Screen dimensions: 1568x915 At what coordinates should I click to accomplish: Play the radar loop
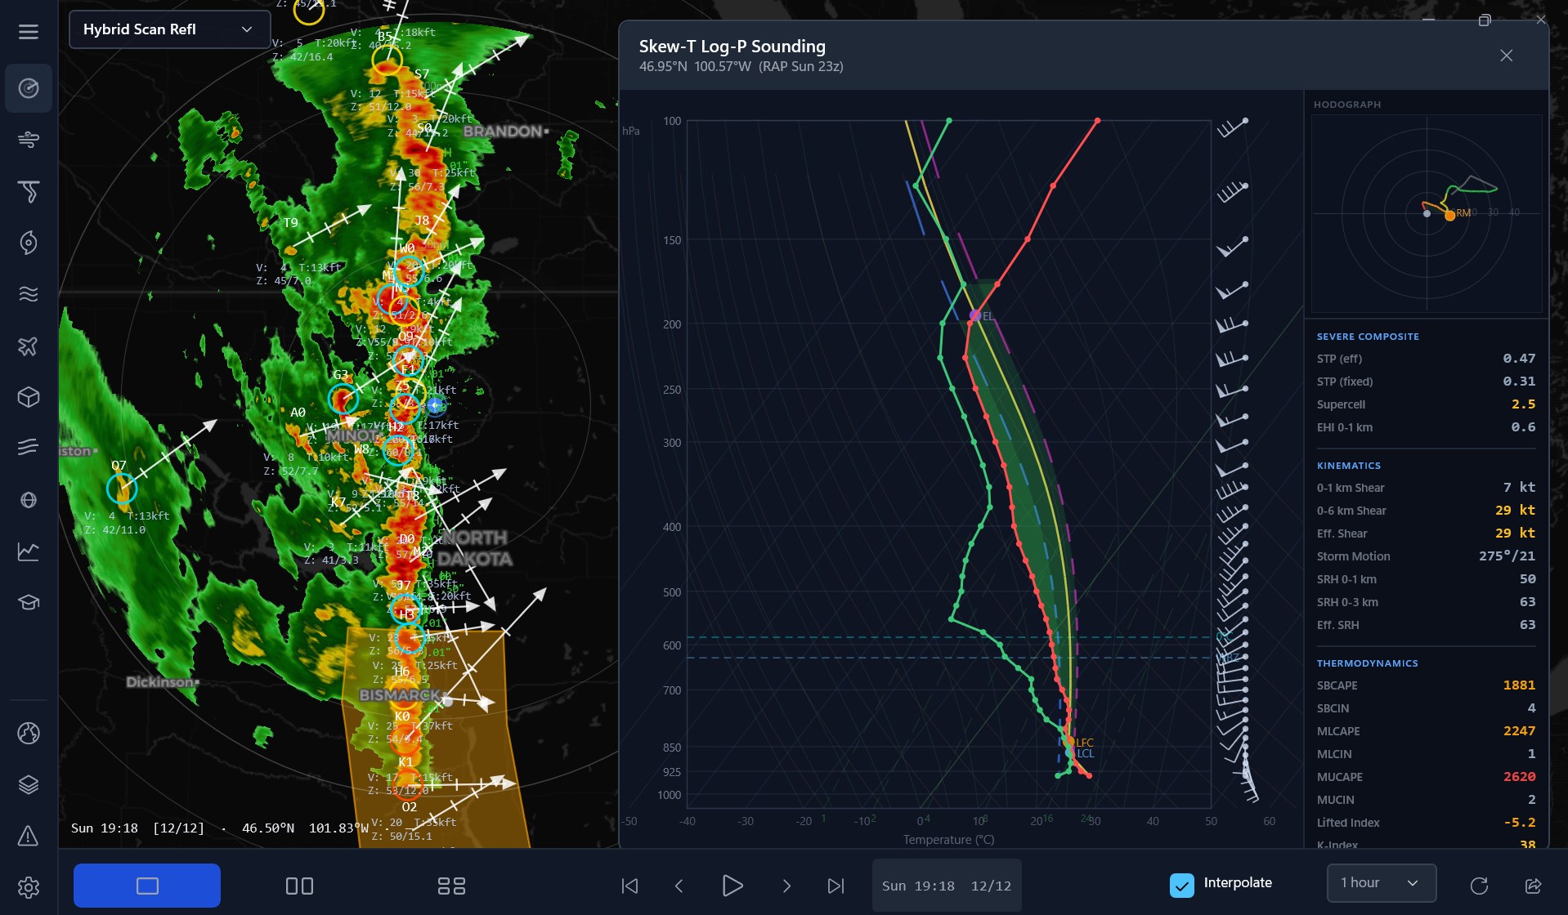coord(732,886)
